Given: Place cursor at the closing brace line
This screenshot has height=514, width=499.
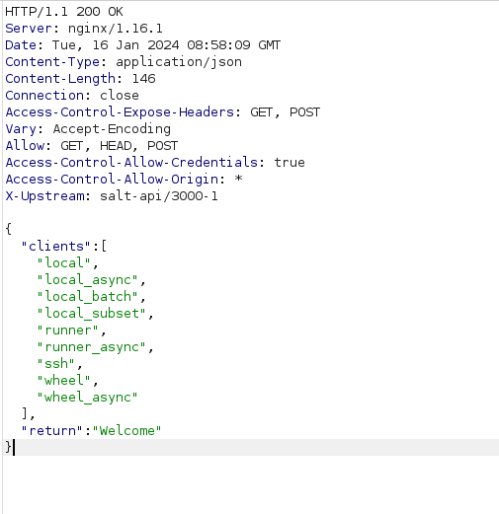Looking at the screenshot, I should coord(251,447).
